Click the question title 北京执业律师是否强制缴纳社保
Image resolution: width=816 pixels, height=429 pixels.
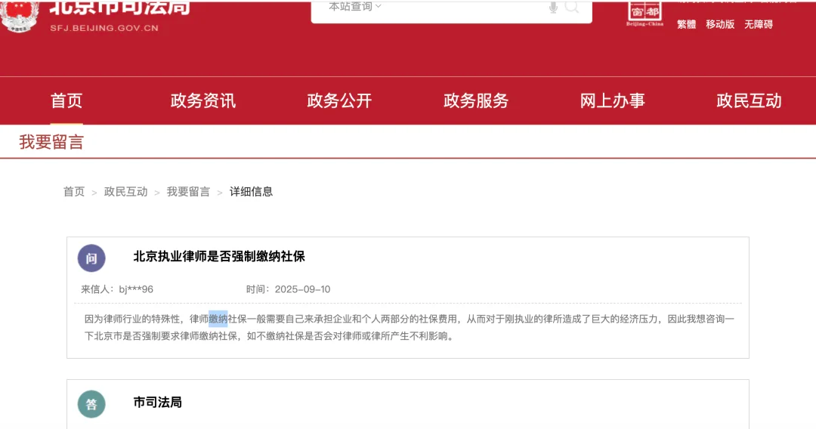(219, 256)
